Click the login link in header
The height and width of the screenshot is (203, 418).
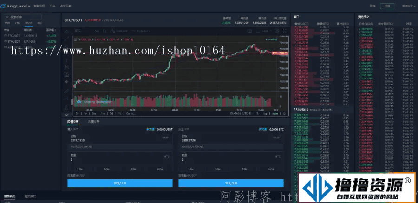coord(372,6)
